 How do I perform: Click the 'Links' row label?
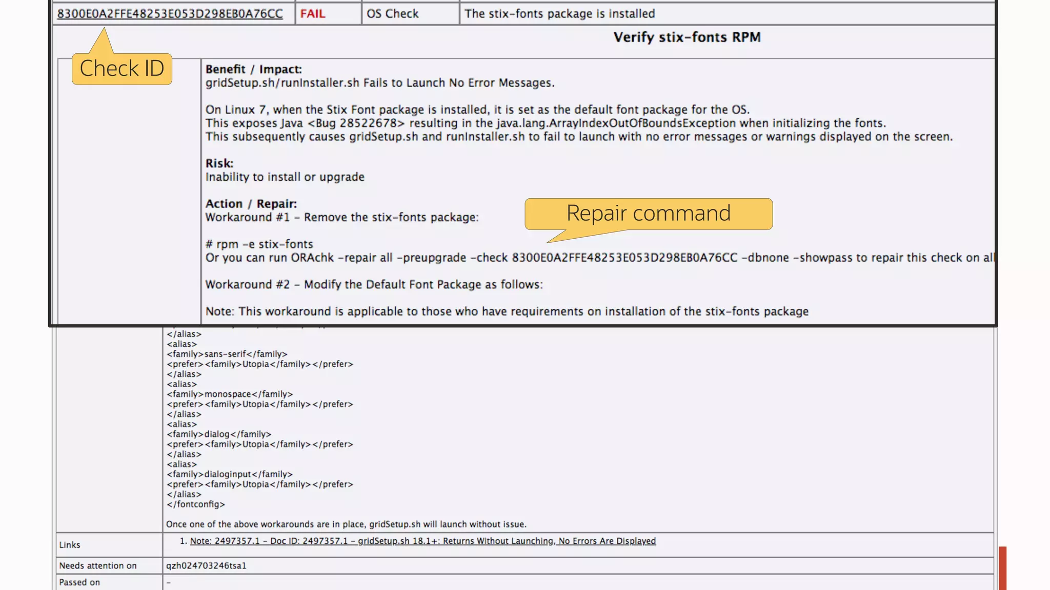tap(70, 545)
